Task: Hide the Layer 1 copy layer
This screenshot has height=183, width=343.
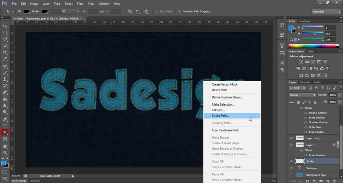Action: [x=291, y=138]
